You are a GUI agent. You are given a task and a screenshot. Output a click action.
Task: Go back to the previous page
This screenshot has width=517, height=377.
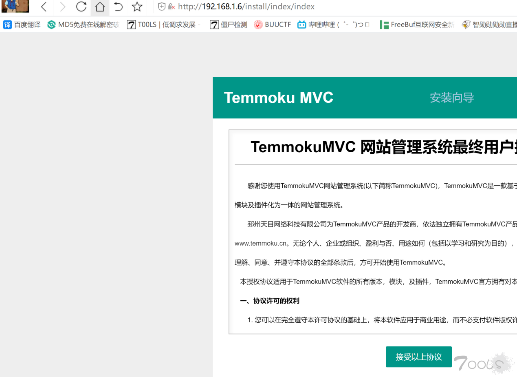[44, 7]
